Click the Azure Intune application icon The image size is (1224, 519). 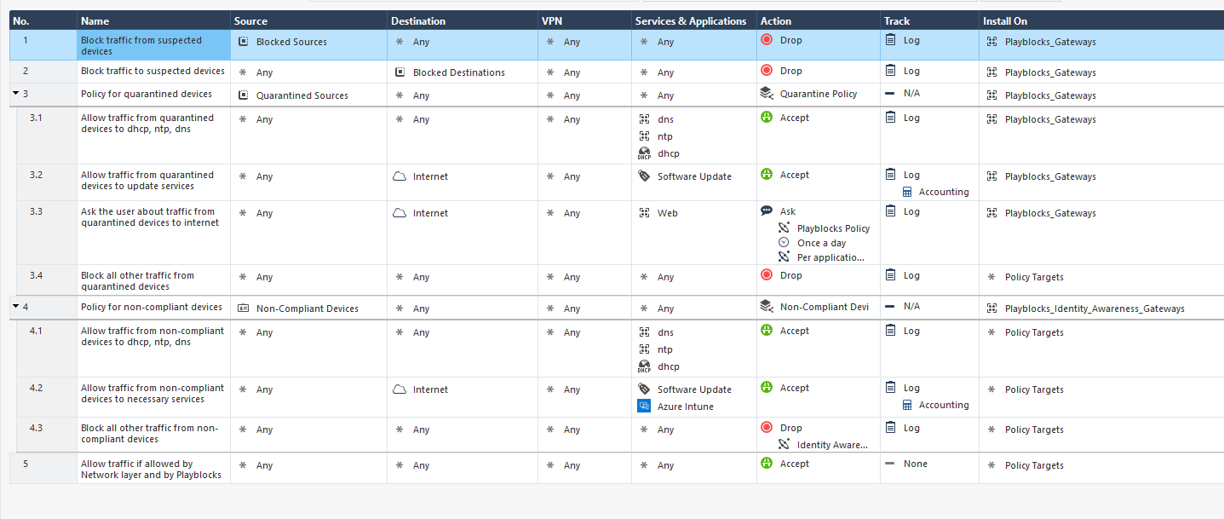[644, 407]
